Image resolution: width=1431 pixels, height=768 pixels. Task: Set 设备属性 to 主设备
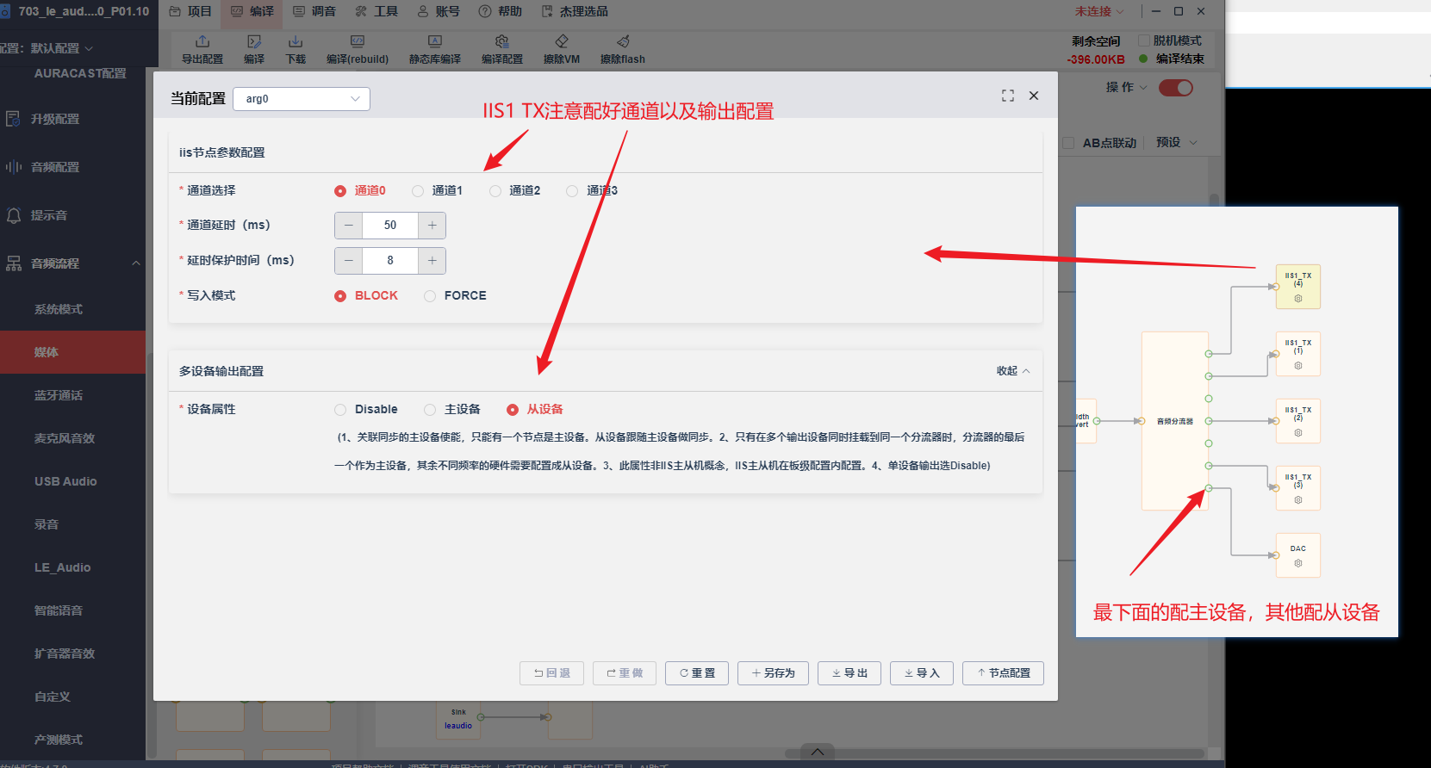430,410
